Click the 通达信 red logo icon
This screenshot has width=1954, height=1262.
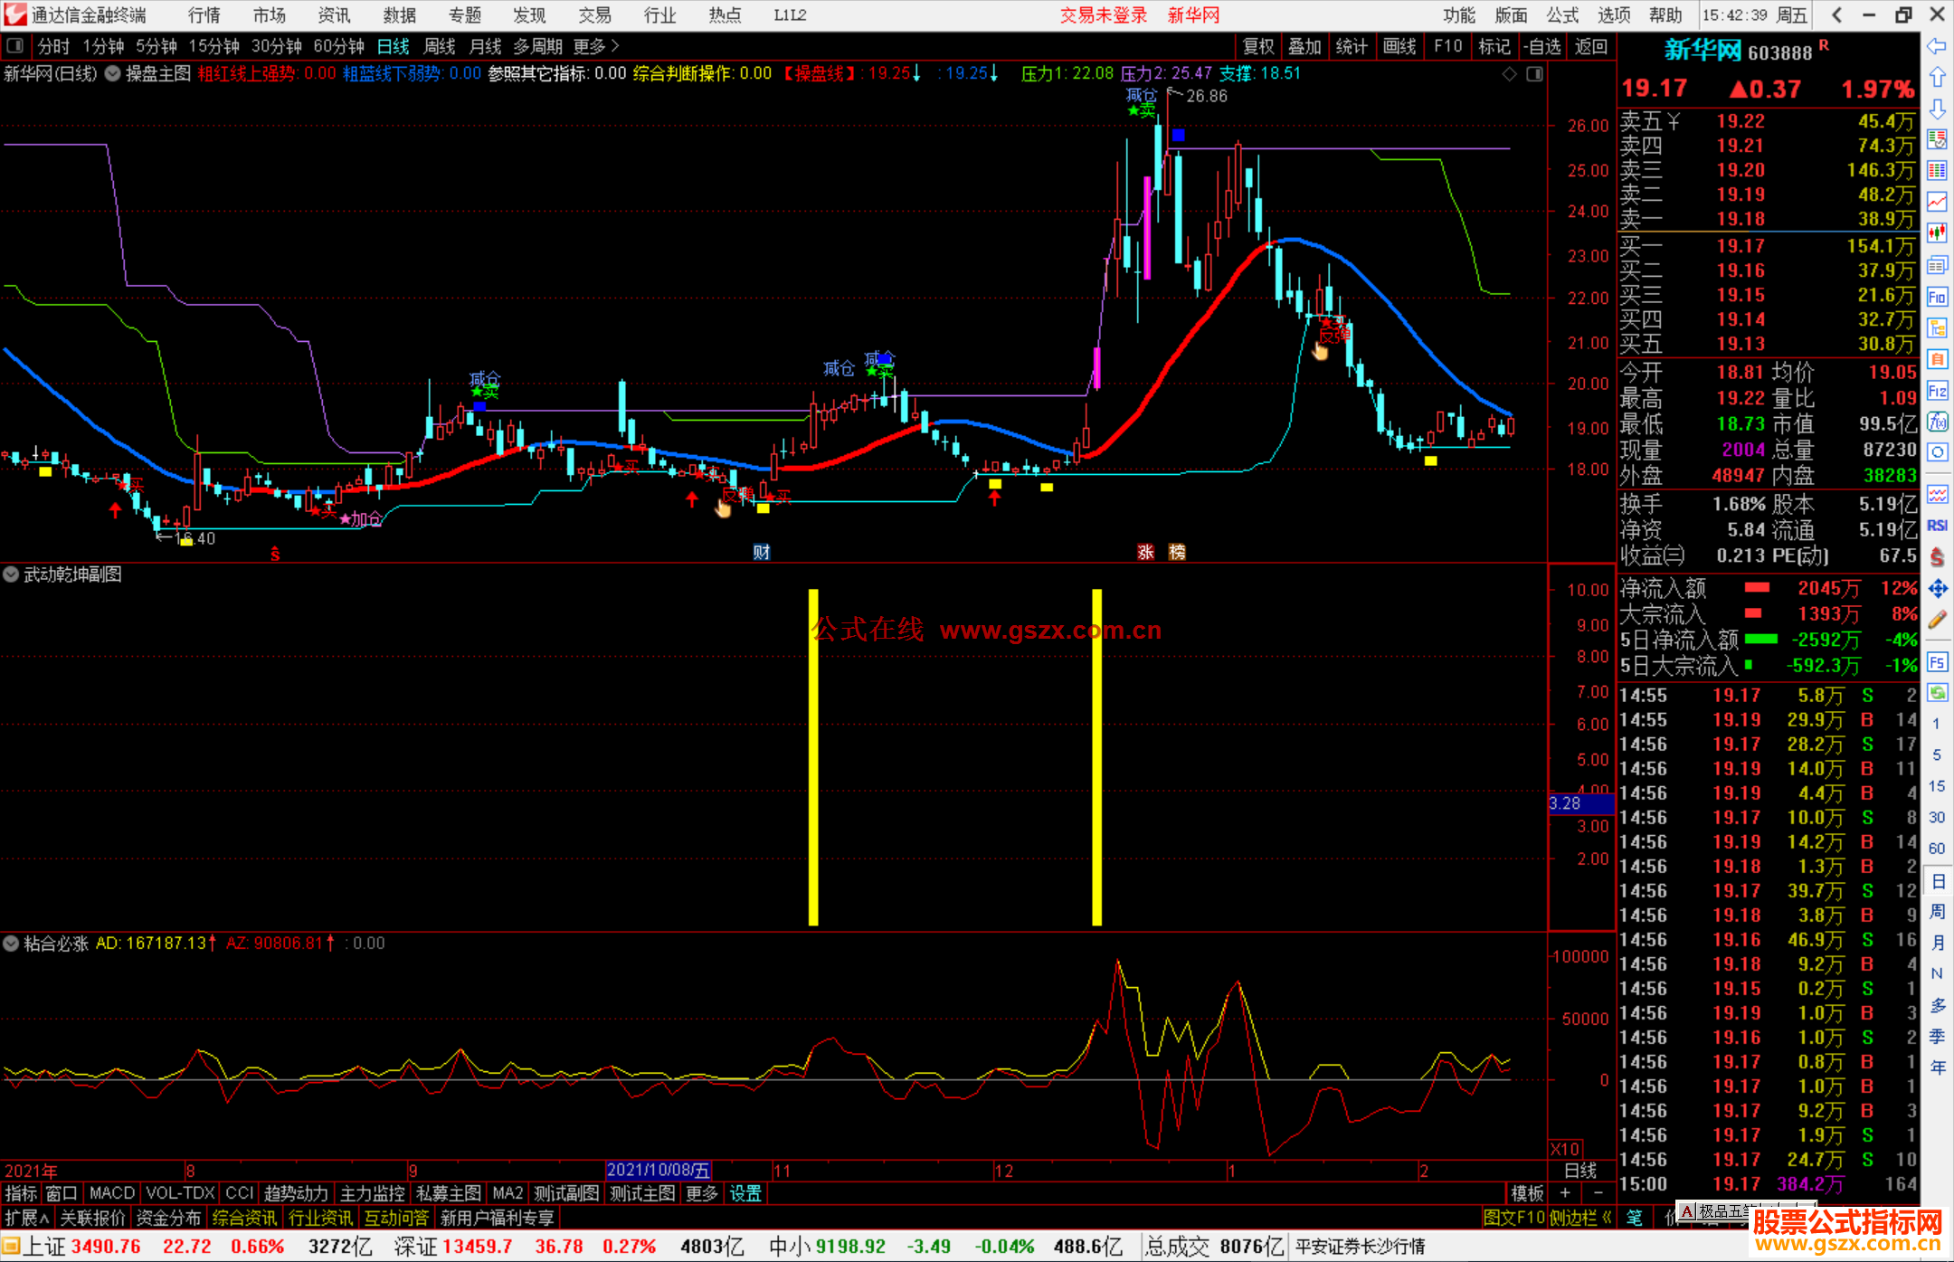(15, 14)
